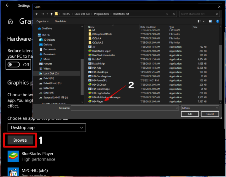Open Documents in navigation pane
Screen dimensions: 226x177
tap(47, 49)
